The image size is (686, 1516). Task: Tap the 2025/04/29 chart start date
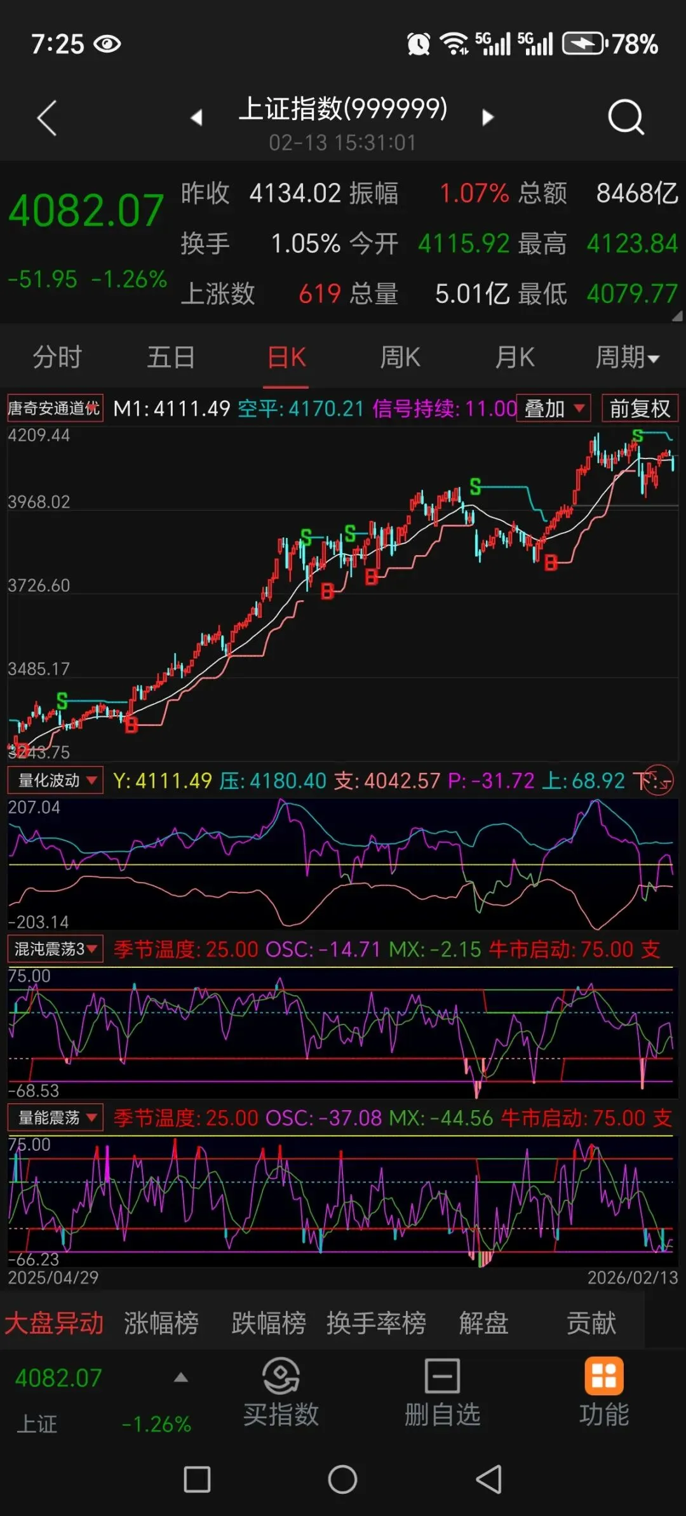coord(53,1277)
